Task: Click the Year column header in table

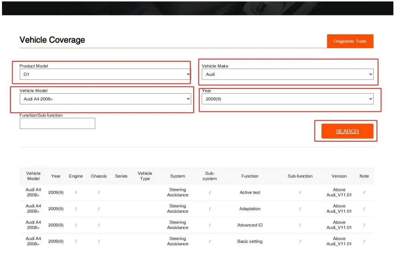Action: [x=56, y=176]
